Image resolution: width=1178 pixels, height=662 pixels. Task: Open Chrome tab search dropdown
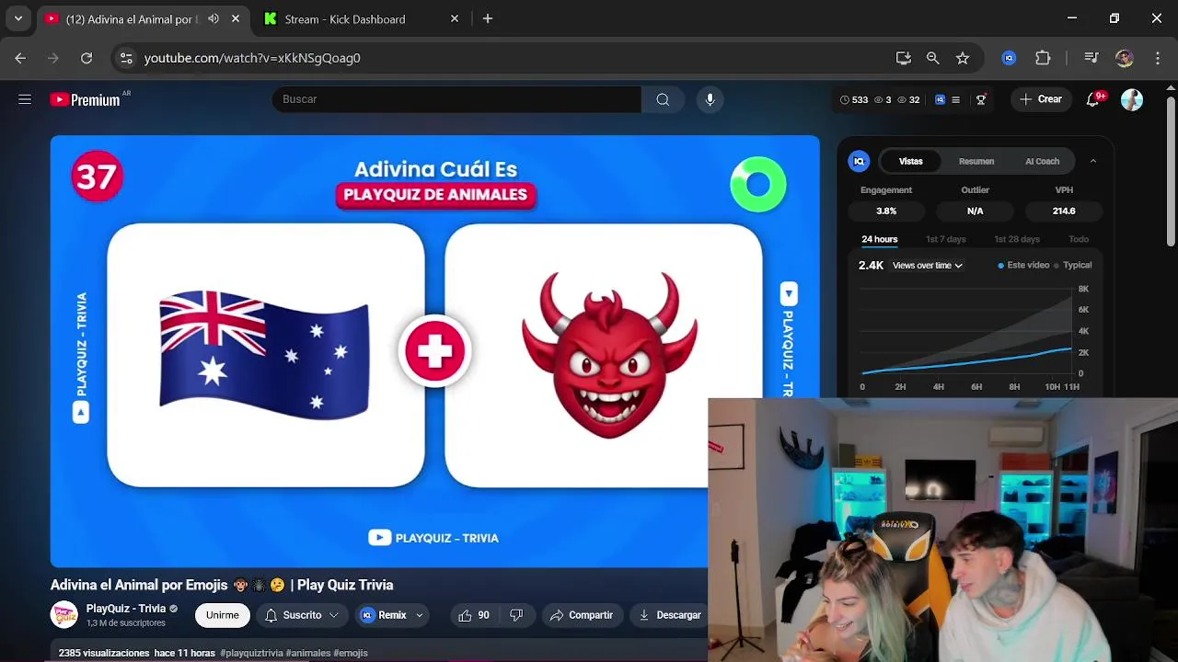pyautogui.click(x=18, y=18)
